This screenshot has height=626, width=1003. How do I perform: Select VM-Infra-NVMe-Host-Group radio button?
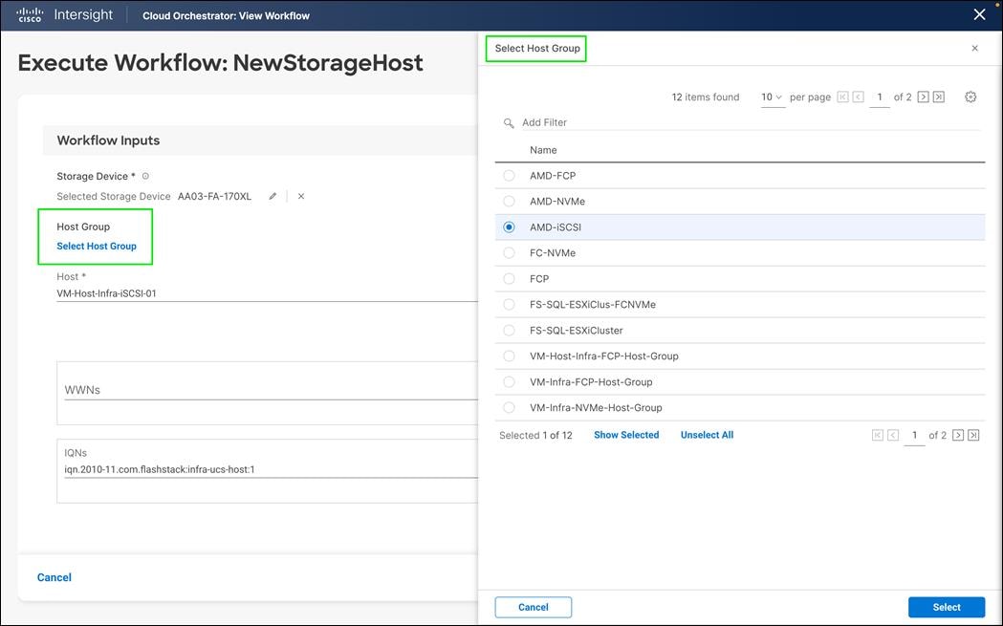coord(509,408)
